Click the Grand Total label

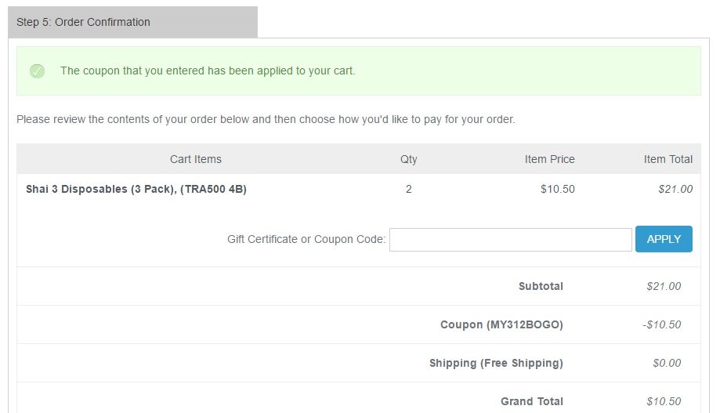[532, 401]
